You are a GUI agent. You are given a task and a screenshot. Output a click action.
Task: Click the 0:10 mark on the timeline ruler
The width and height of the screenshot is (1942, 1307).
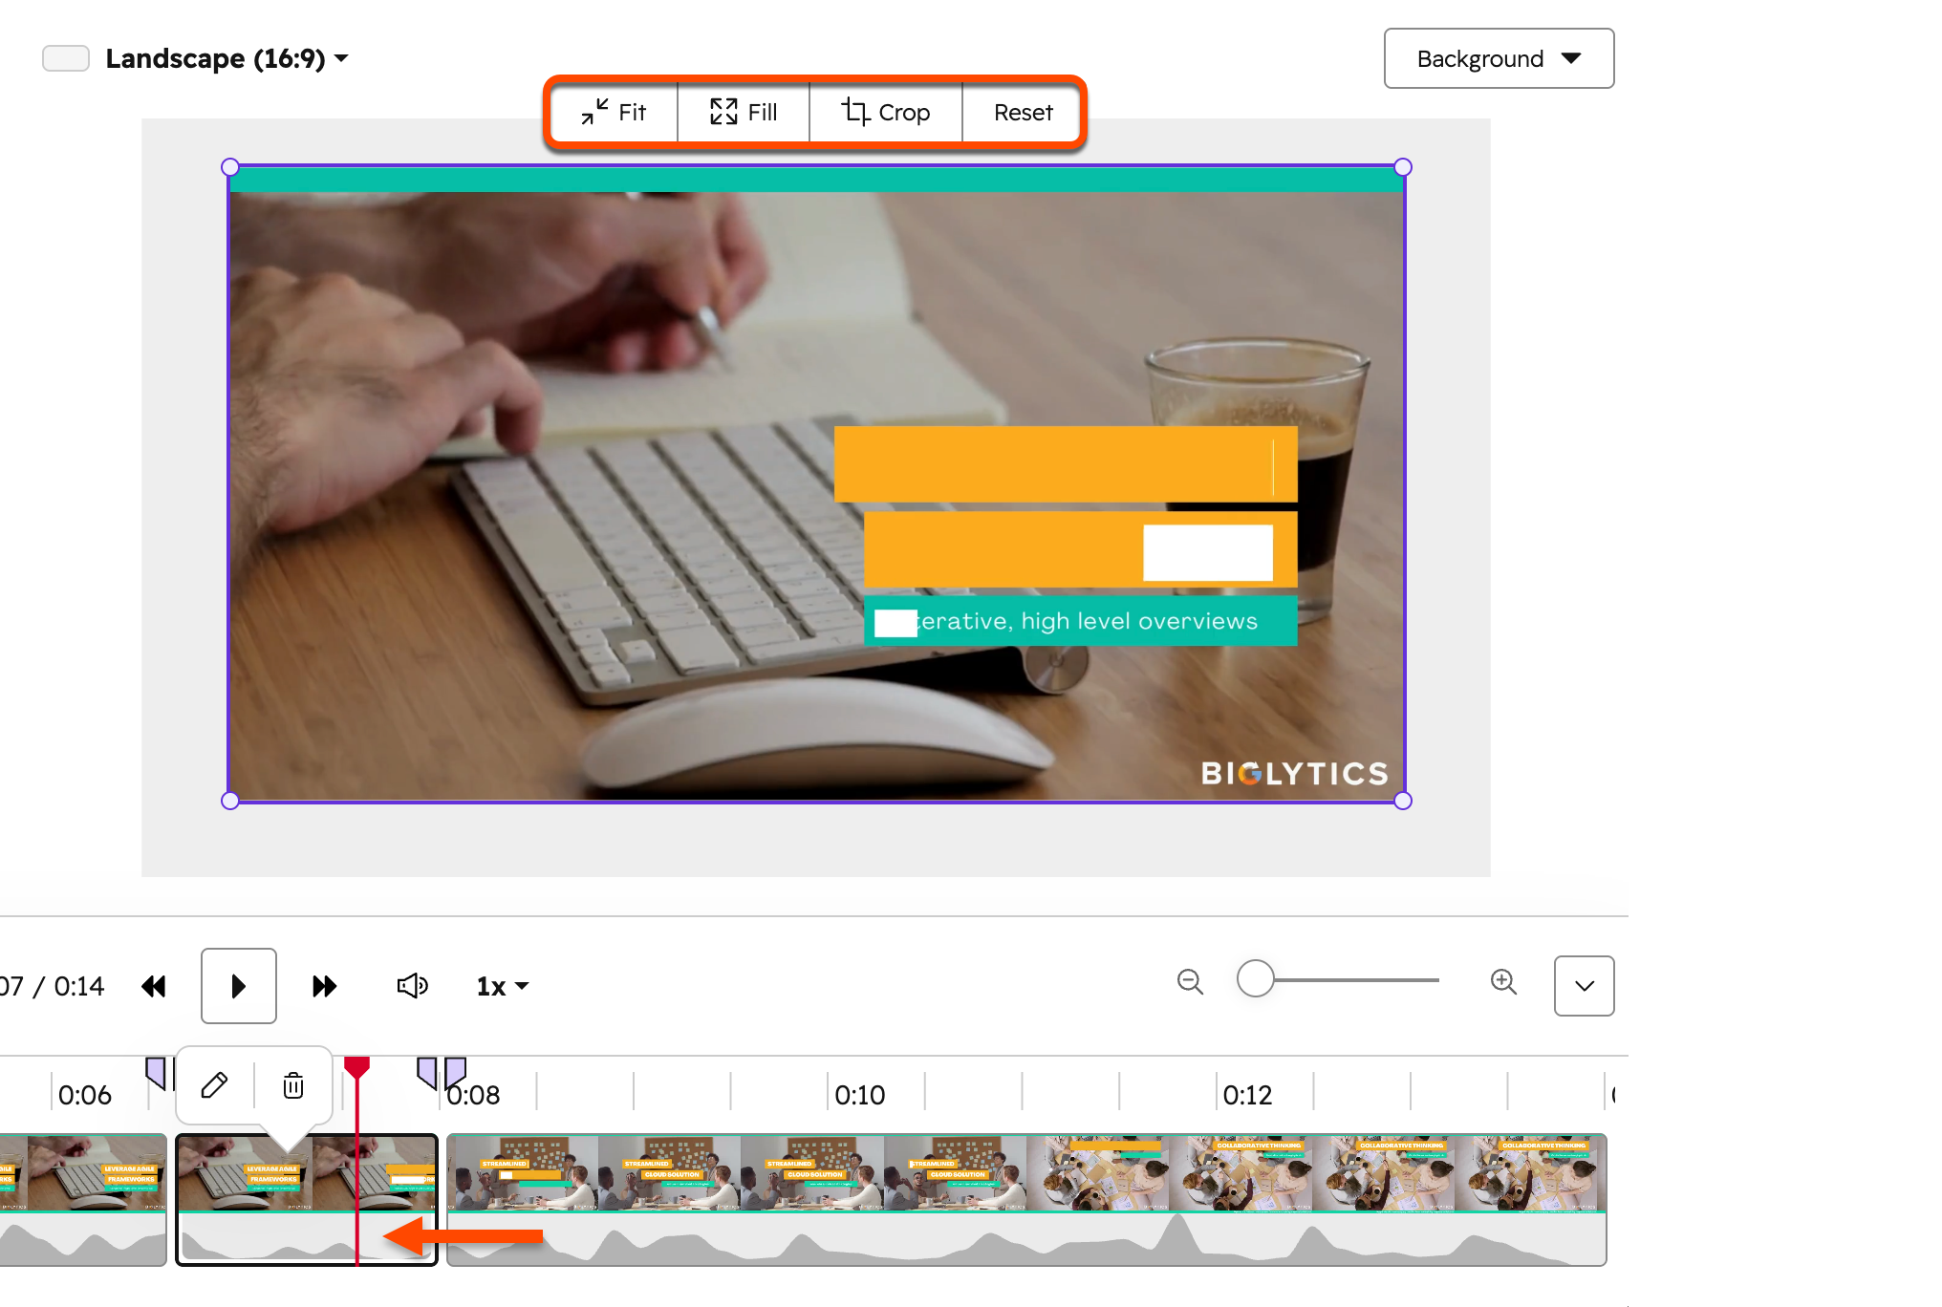[859, 1095]
